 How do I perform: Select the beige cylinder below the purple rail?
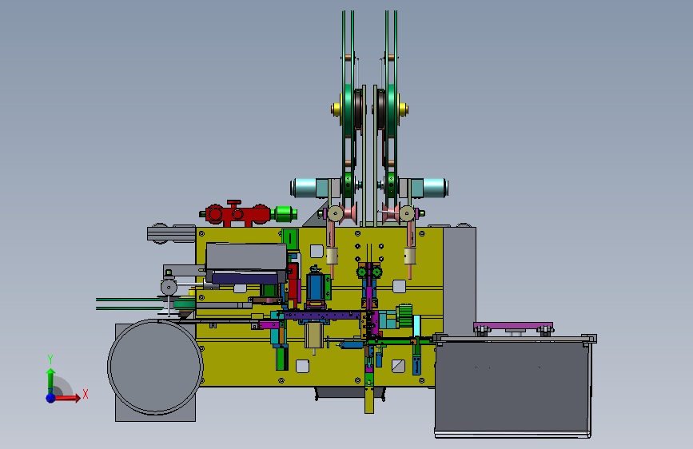click(x=314, y=335)
